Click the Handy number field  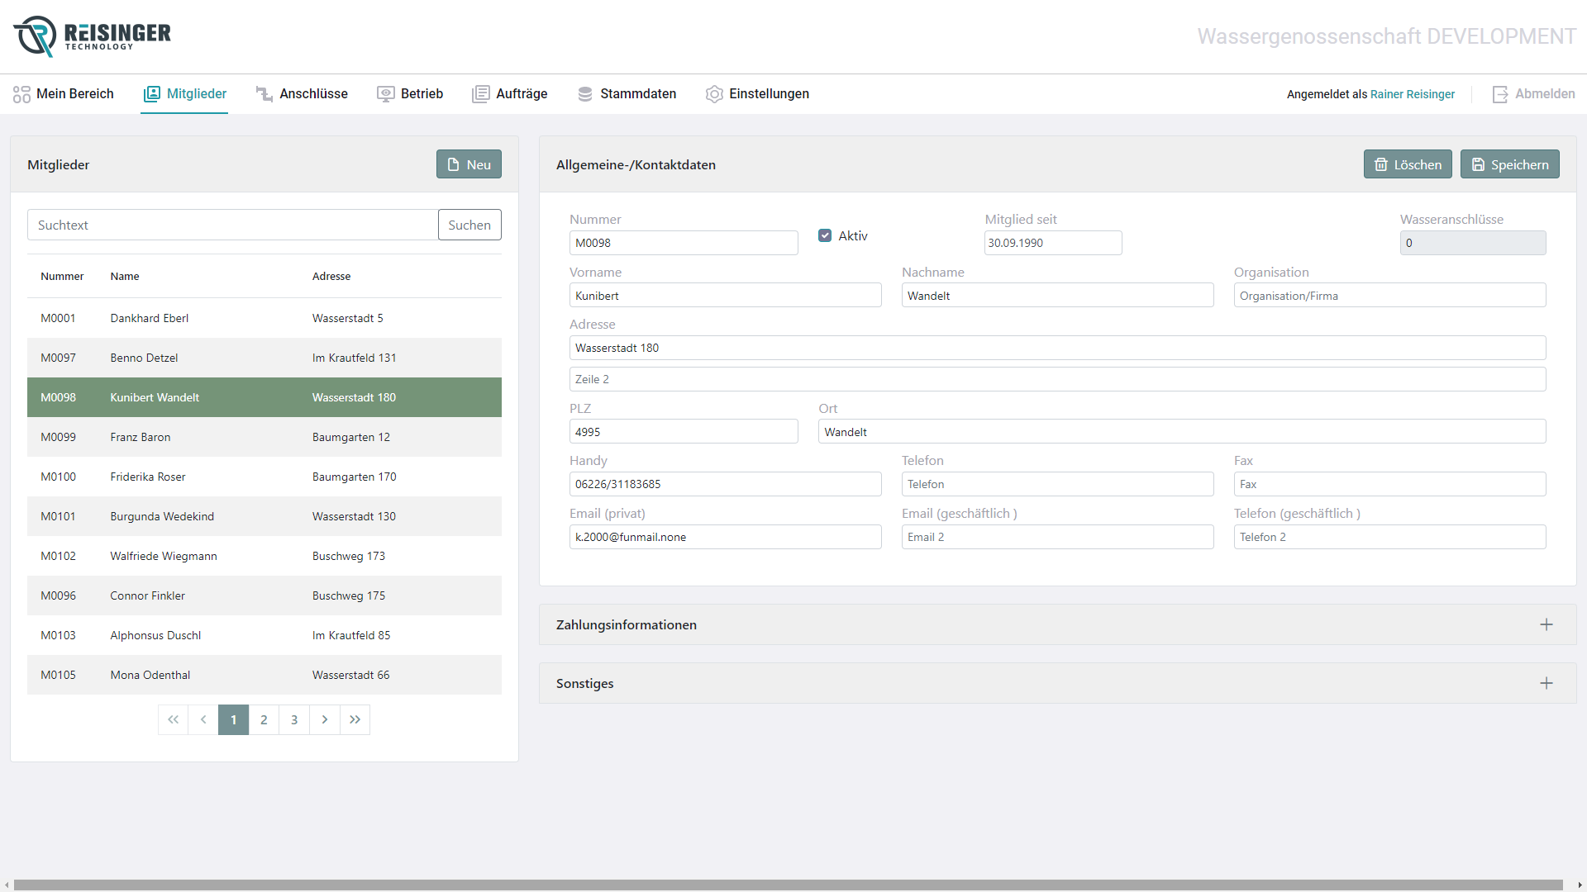tap(725, 484)
